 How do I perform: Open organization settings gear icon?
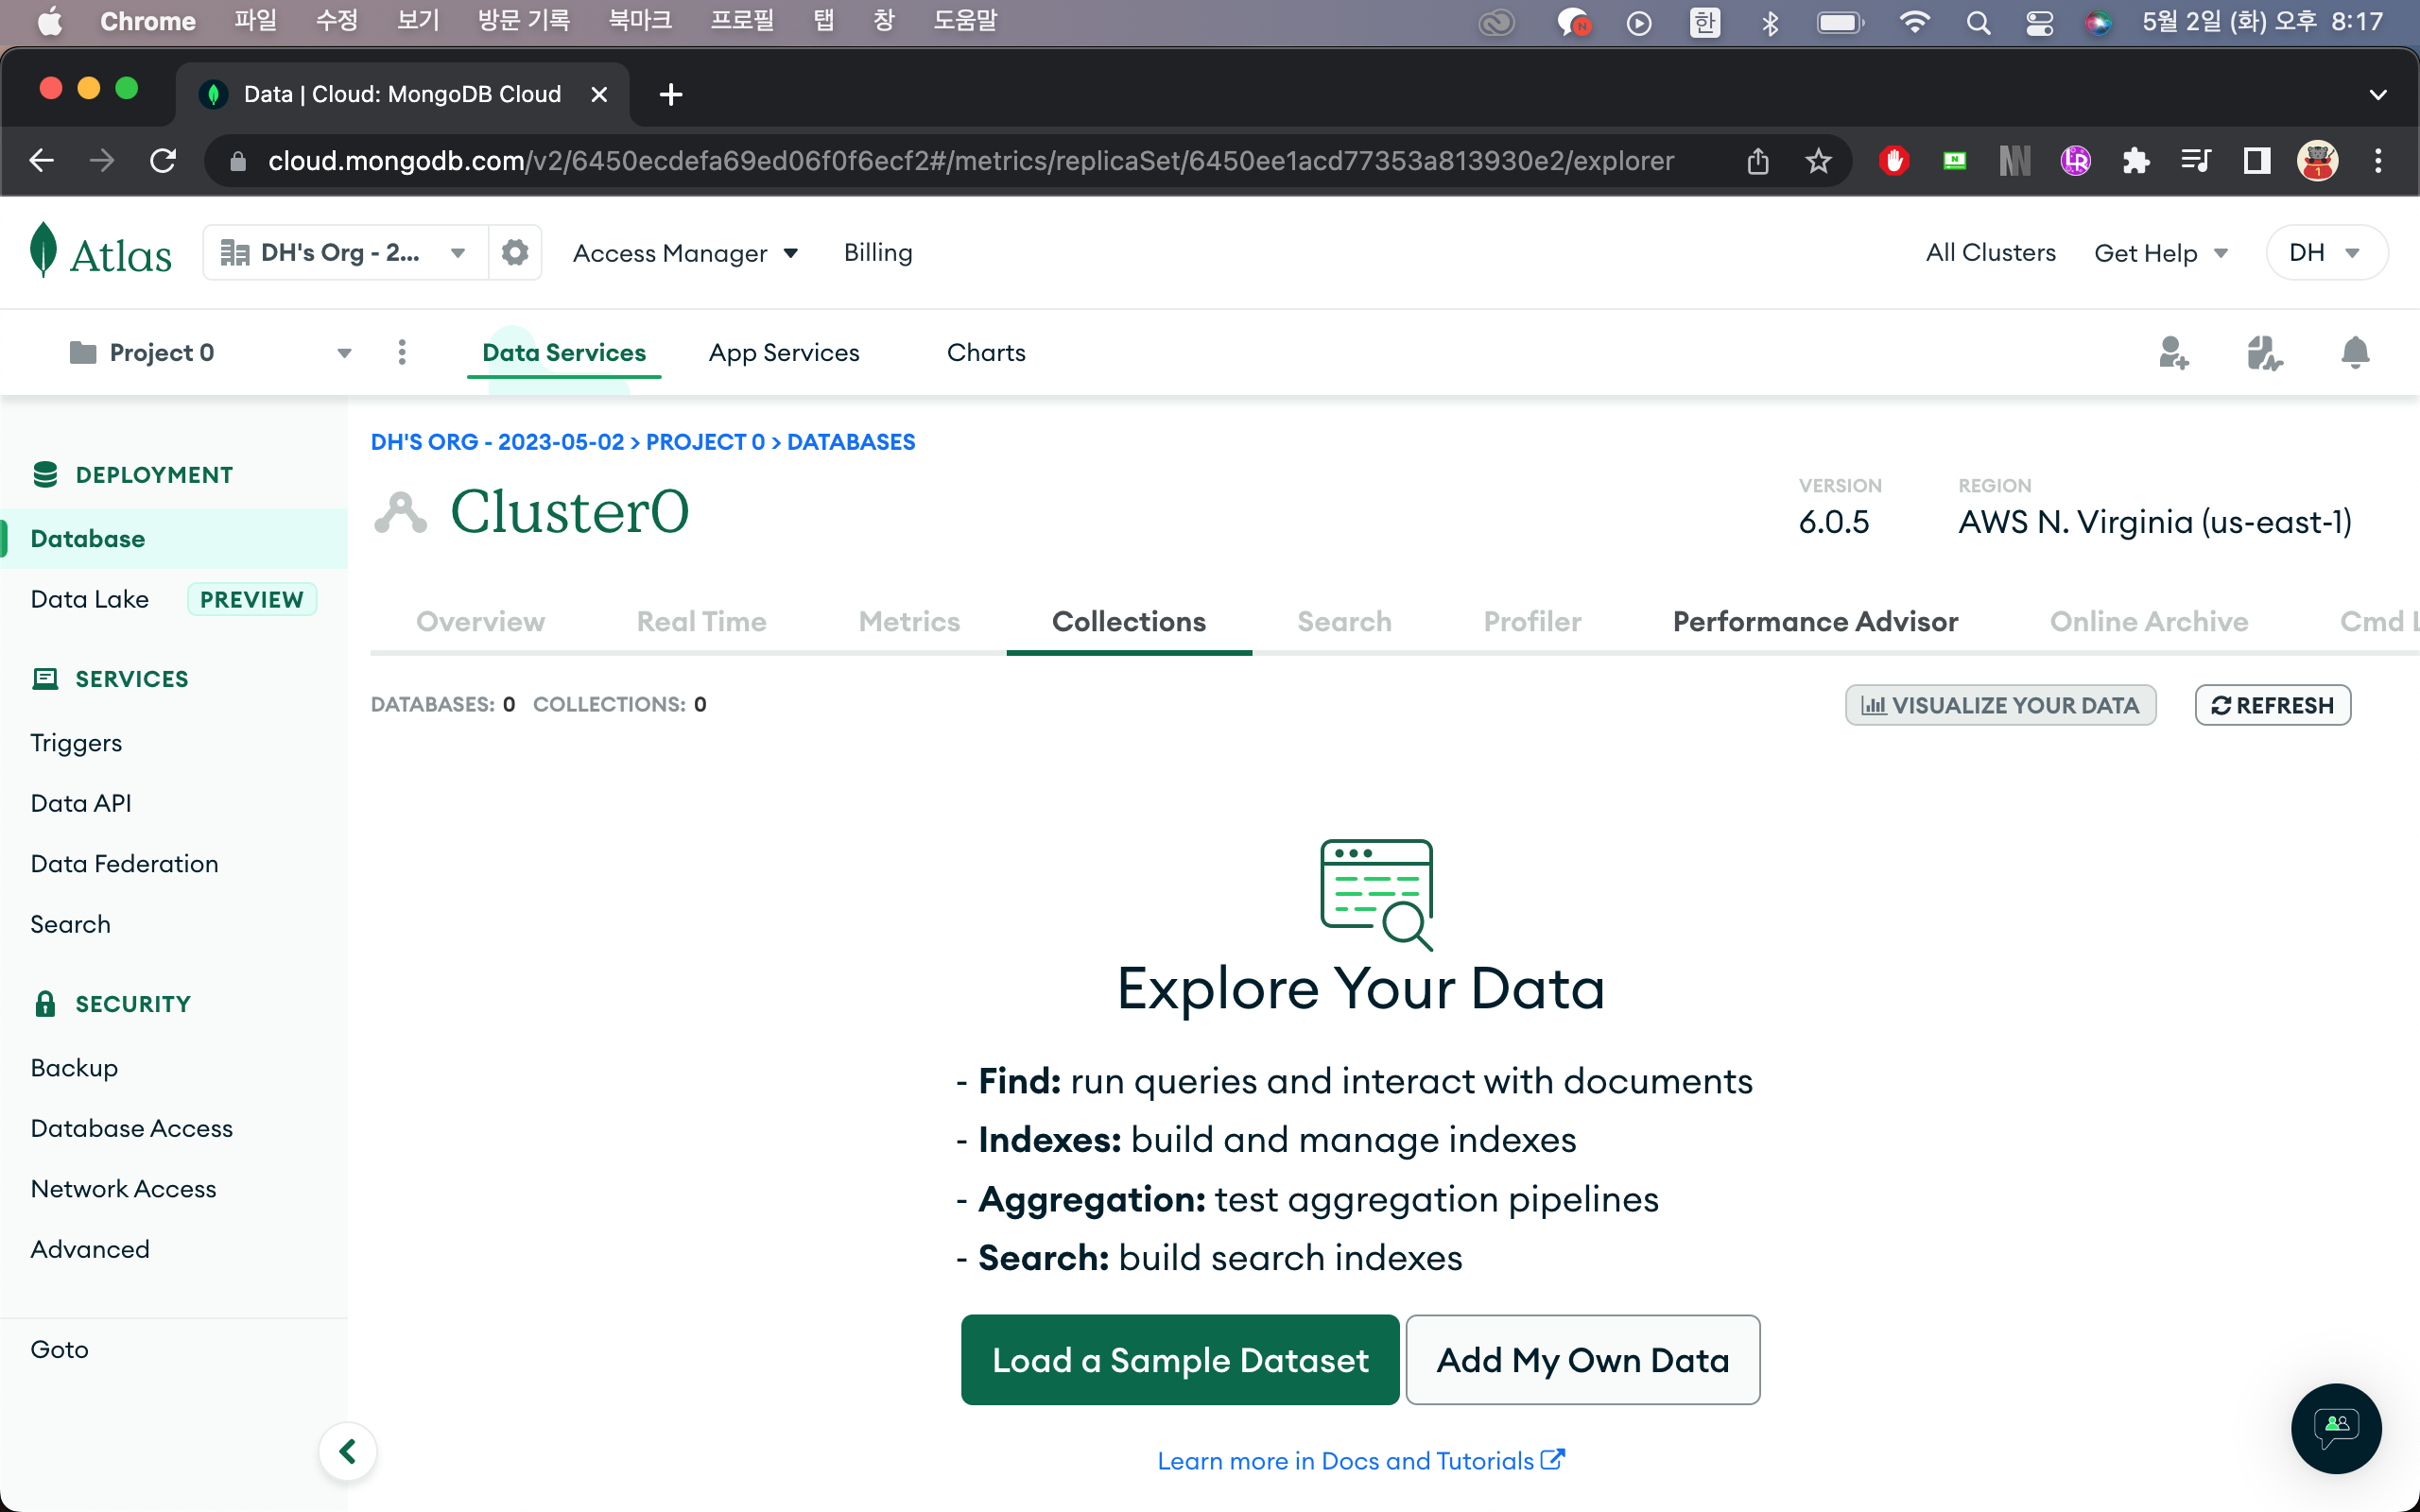[515, 252]
